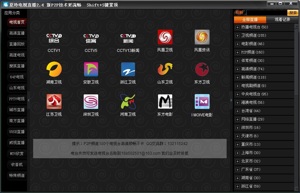Go to 威视直播 sidebar category
The image size is (300, 193).
tap(17, 143)
